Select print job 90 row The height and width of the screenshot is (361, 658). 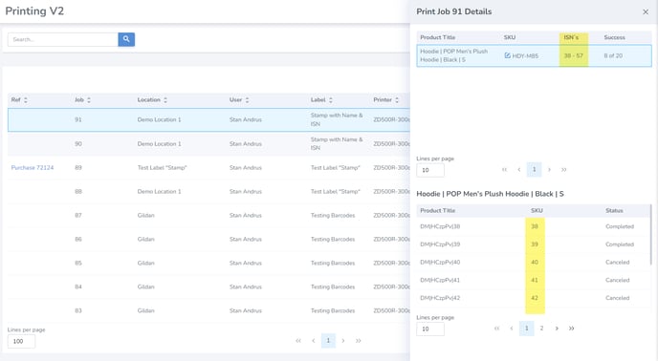click(209, 144)
